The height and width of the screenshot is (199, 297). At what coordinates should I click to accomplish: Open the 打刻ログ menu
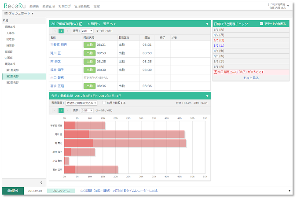pyautogui.click(x=65, y=7)
